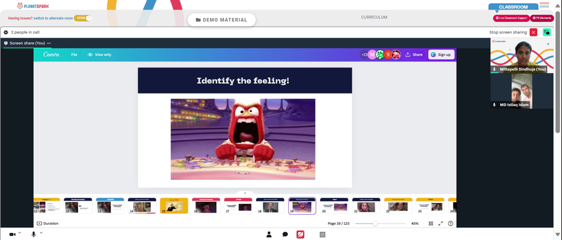Image resolution: width=562 pixels, height=240 pixels.
Task: Mute or unmute the microphone
Action: click(34, 234)
